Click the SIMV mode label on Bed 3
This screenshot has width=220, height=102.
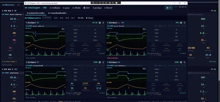[x=95, y=62]
